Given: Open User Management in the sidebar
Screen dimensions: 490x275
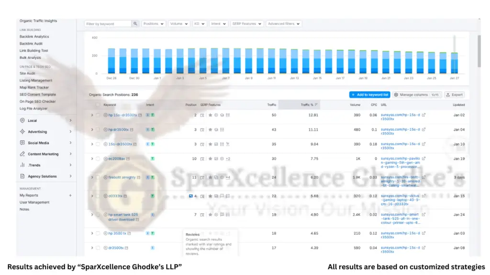Looking at the screenshot, I should pyautogui.click(x=34, y=202).
